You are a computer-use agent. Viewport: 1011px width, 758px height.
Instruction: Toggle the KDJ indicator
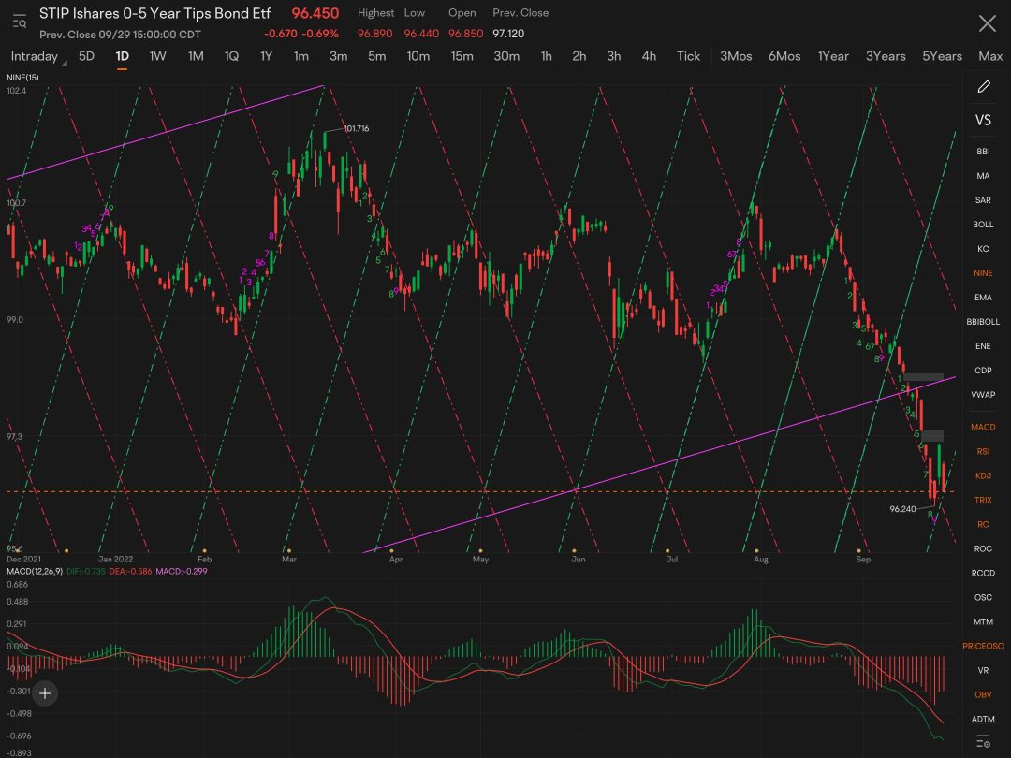pos(983,475)
